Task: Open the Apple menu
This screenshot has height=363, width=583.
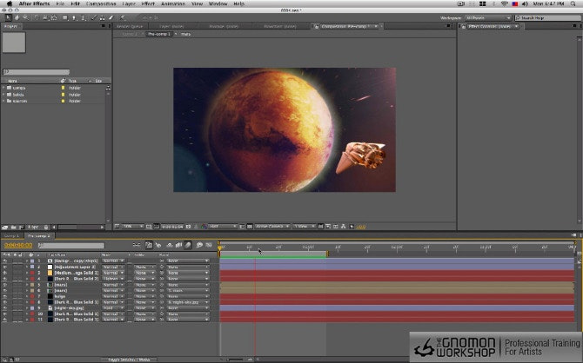Action: coord(10,3)
